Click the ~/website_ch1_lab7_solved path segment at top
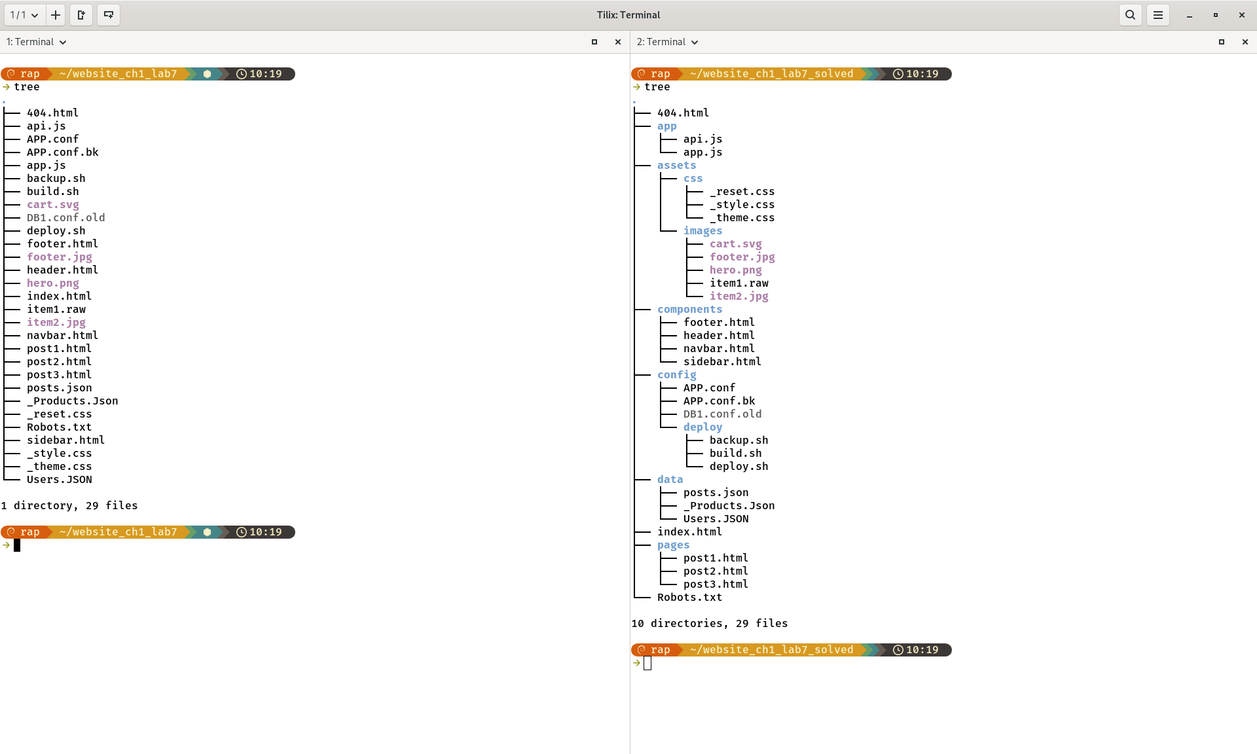Image resolution: width=1257 pixels, height=754 pixels. (771, 74)
